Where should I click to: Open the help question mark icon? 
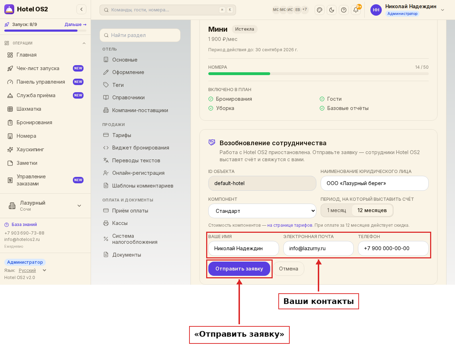pyautogui.click(x=344, y=10)
